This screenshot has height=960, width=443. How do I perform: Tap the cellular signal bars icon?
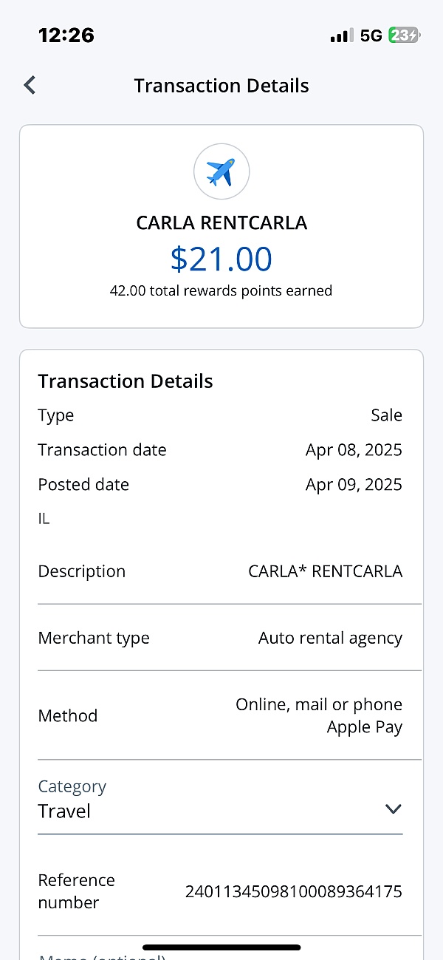[341, 35]
